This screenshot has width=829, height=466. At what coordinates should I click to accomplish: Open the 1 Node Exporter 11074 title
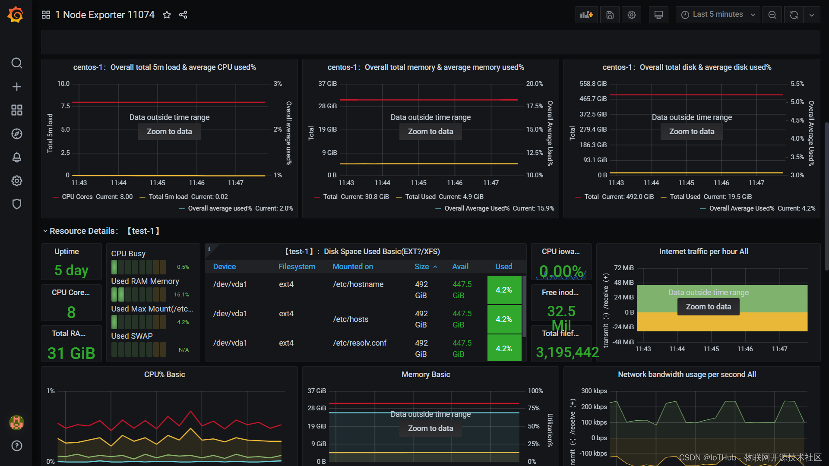(x=105, y=15)
